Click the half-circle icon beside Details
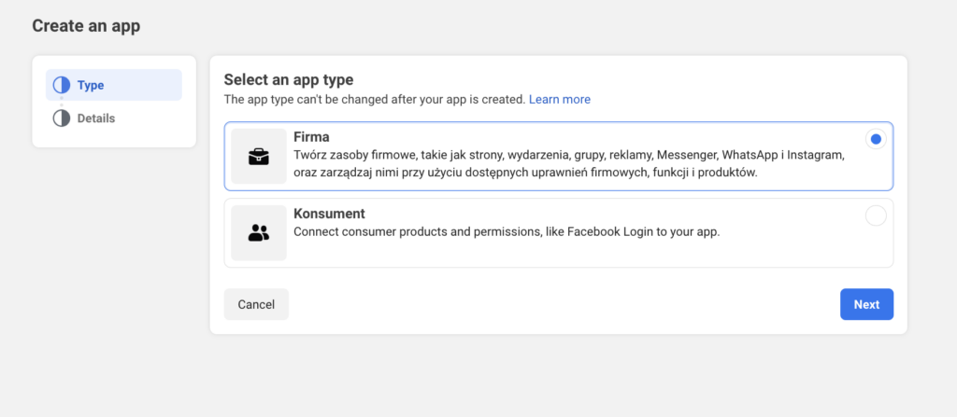This screenshot has width=957, height=417. [62, 118]
